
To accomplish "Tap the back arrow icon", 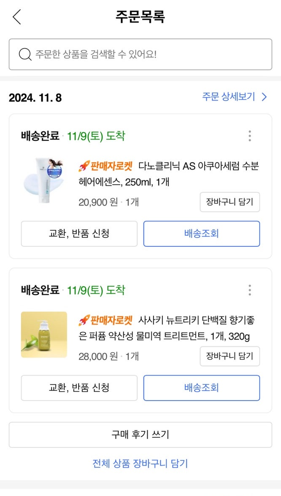I will [x=17, y=17].
